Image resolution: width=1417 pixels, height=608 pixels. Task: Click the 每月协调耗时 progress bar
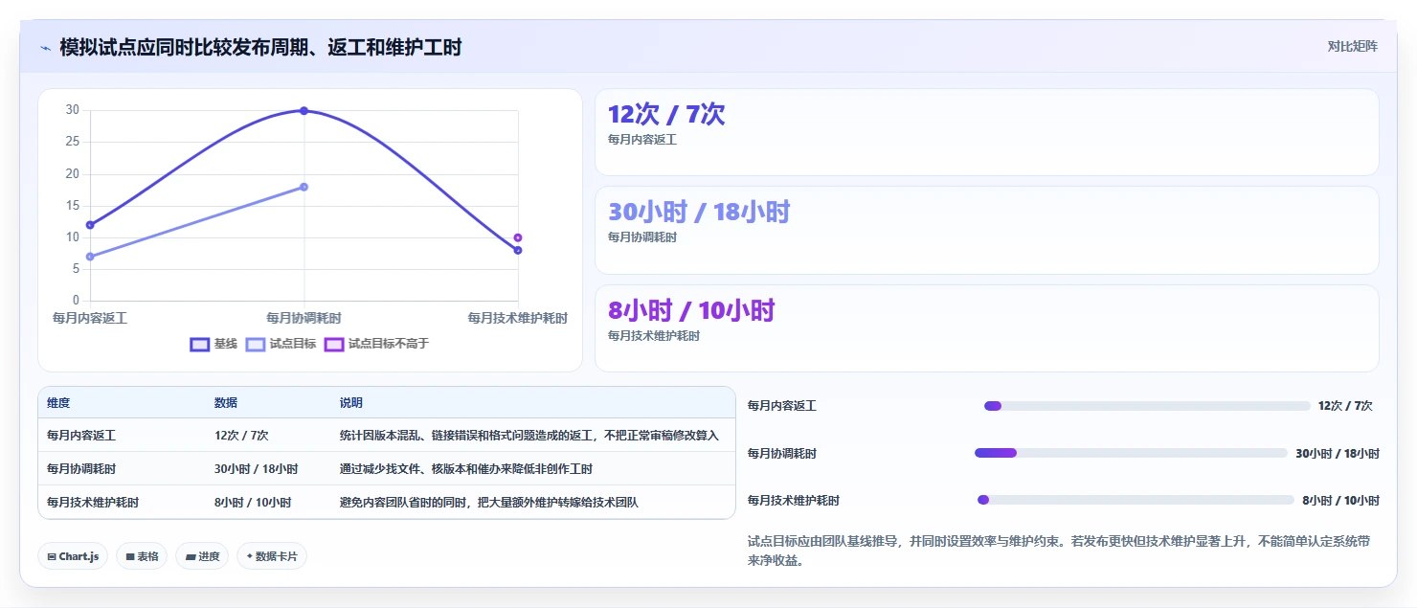pyautogui.click(x=1131, y=453)
